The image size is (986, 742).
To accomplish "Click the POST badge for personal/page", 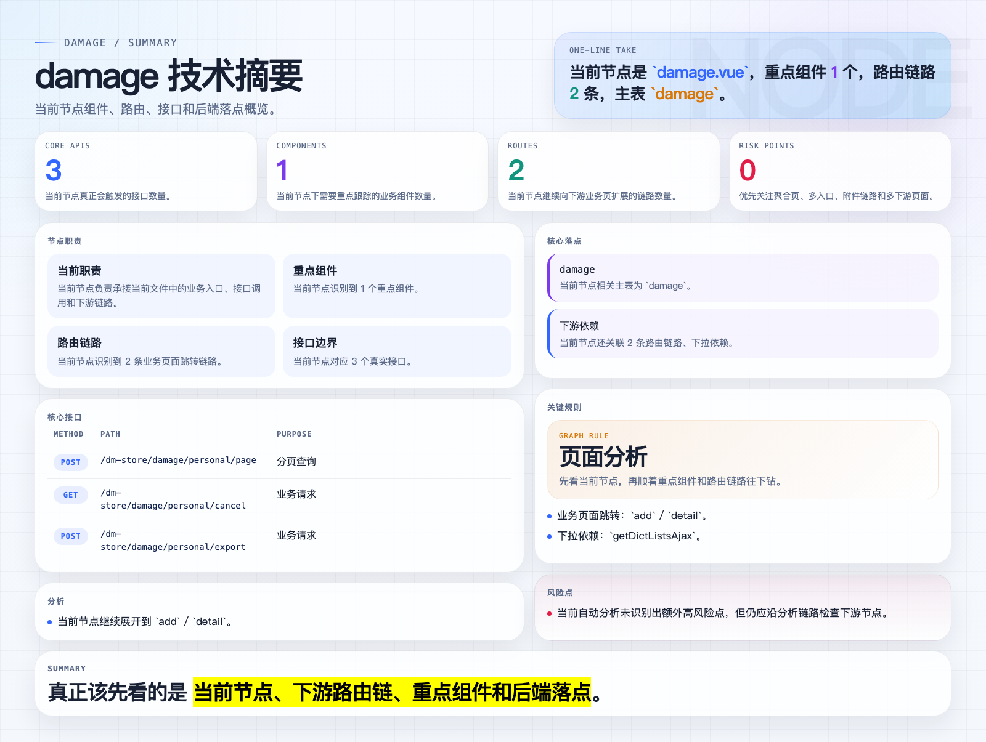I will pyautogui.click(x=71, y=462).
